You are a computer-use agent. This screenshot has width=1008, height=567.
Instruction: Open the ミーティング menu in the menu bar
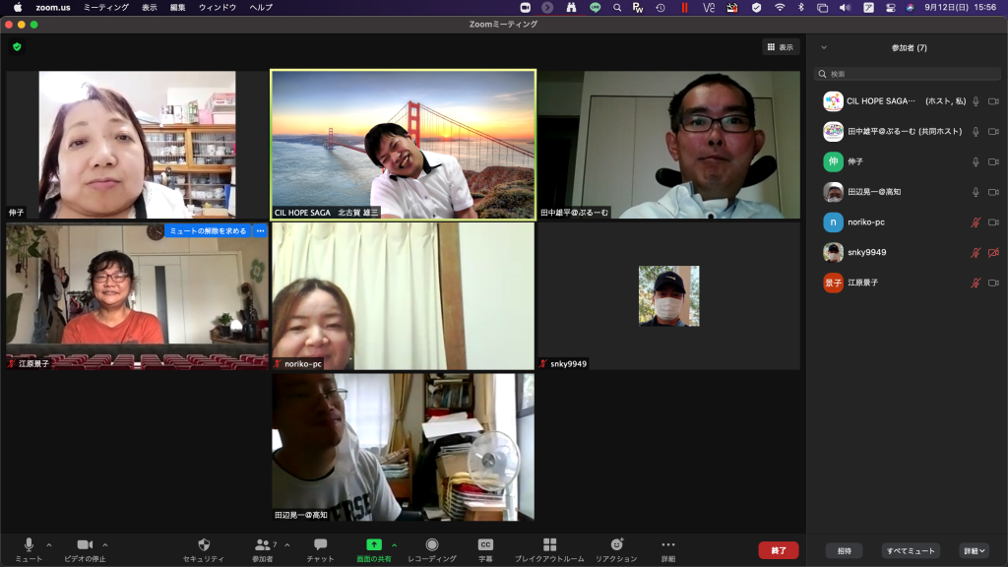[105, 7]
